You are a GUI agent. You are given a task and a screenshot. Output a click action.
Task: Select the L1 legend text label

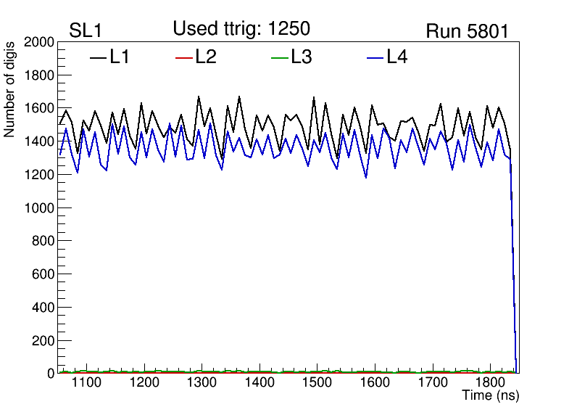click(x=120, y=57)
